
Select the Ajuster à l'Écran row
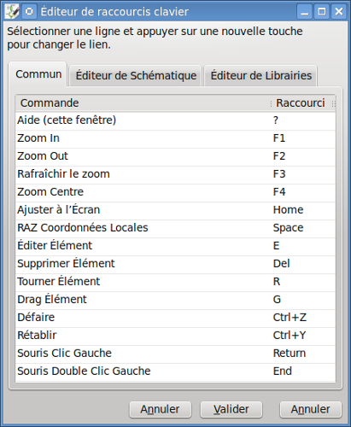pos(176,210)
